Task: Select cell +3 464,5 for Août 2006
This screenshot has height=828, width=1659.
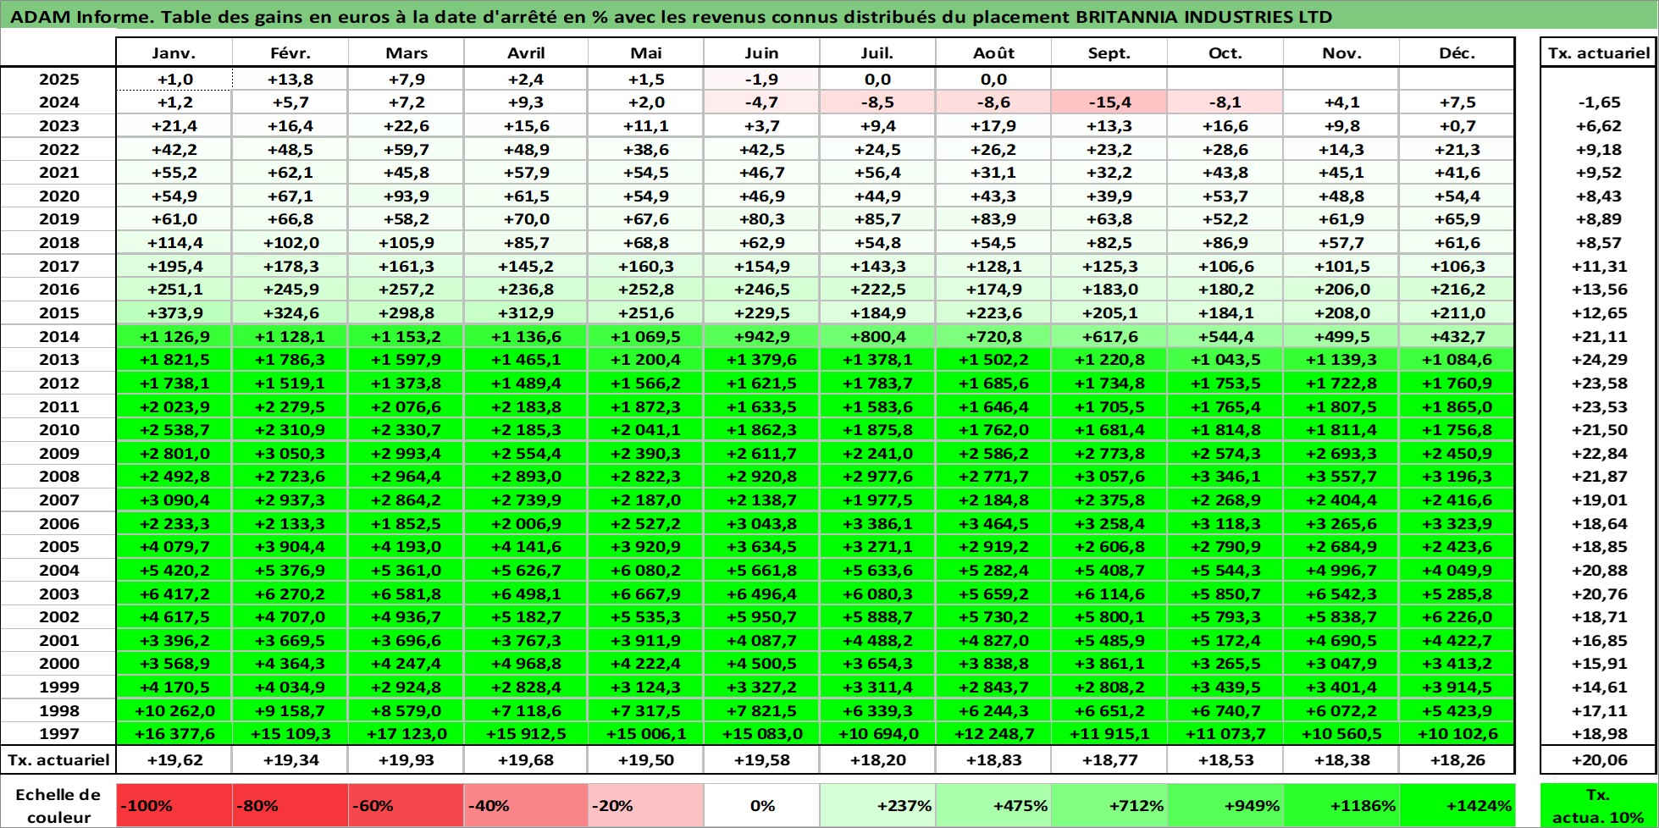Action: [x=993, y=523]
